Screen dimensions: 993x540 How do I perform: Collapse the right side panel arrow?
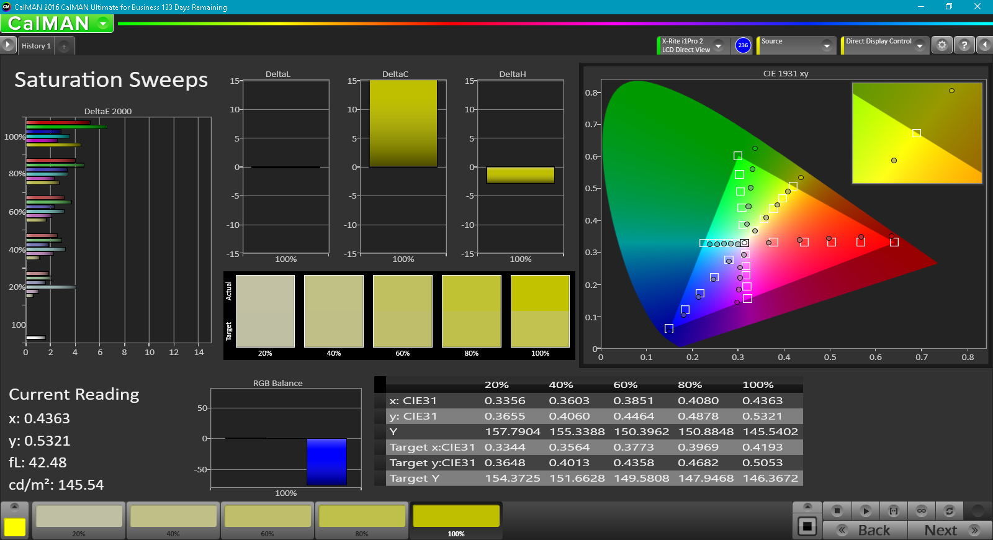pyautogui.click(x=984, y=45)
